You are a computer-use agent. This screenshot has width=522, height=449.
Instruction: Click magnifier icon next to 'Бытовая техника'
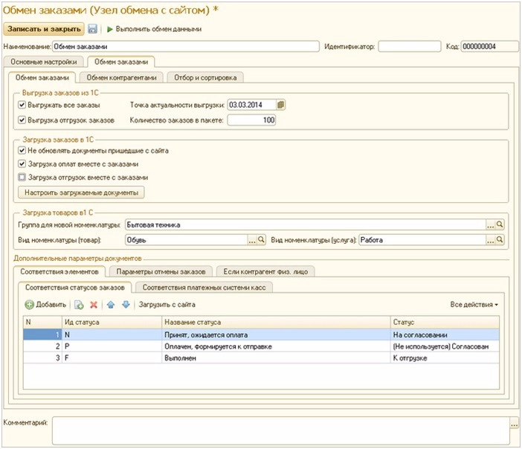click(x=500, y=224)
